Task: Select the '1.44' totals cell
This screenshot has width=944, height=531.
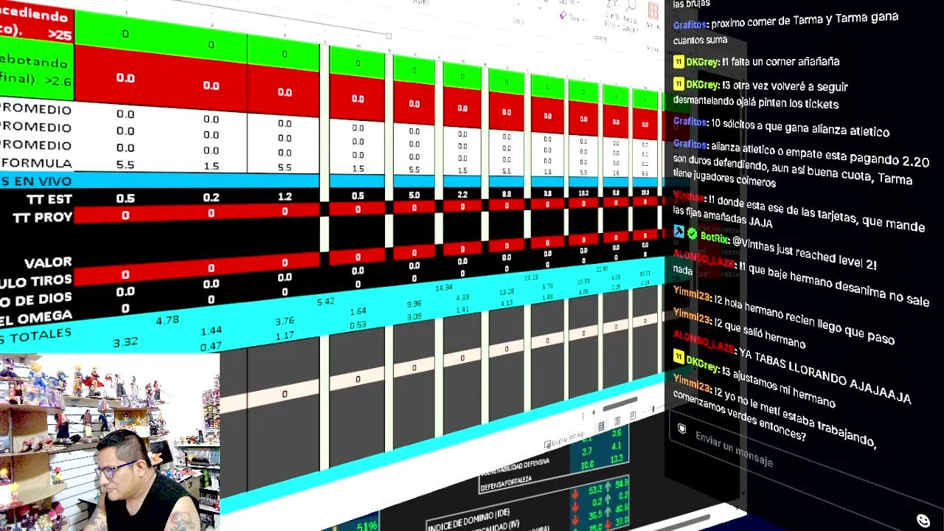Action: tap(211, 332)
